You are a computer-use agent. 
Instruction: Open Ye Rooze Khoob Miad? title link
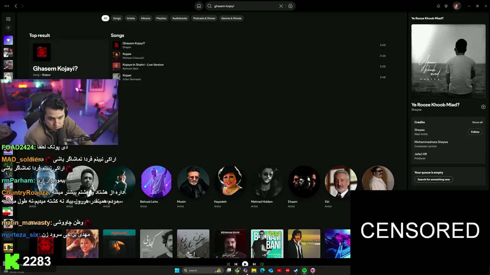(435, 105)
